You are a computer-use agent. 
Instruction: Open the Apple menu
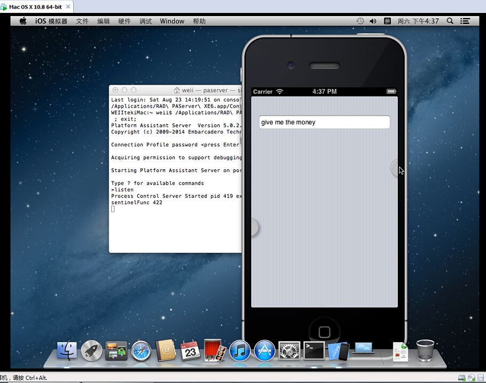[x=23, y=21]
